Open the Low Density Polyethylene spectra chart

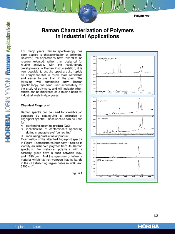pos(122,159)
